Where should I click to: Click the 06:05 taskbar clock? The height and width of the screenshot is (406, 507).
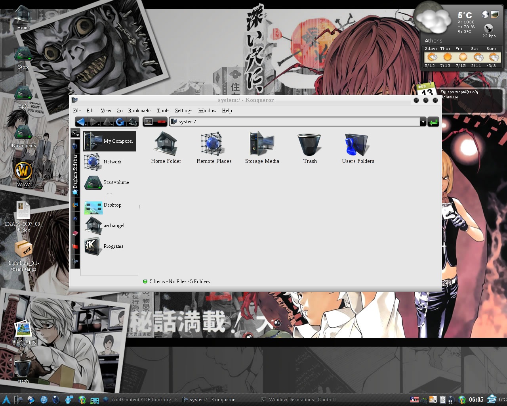tap(476, 400)
